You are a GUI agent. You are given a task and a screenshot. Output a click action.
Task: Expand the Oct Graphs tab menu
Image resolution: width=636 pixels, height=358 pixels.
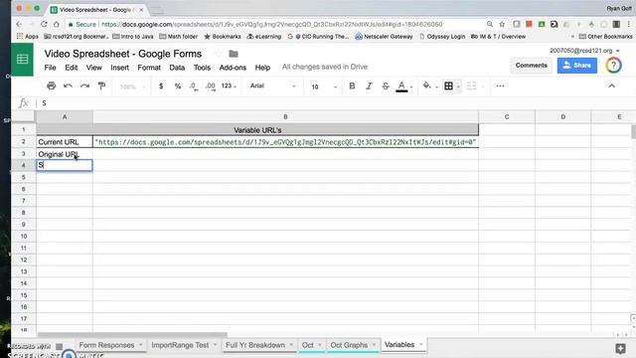pyautogui.click(x=374, y=345)
